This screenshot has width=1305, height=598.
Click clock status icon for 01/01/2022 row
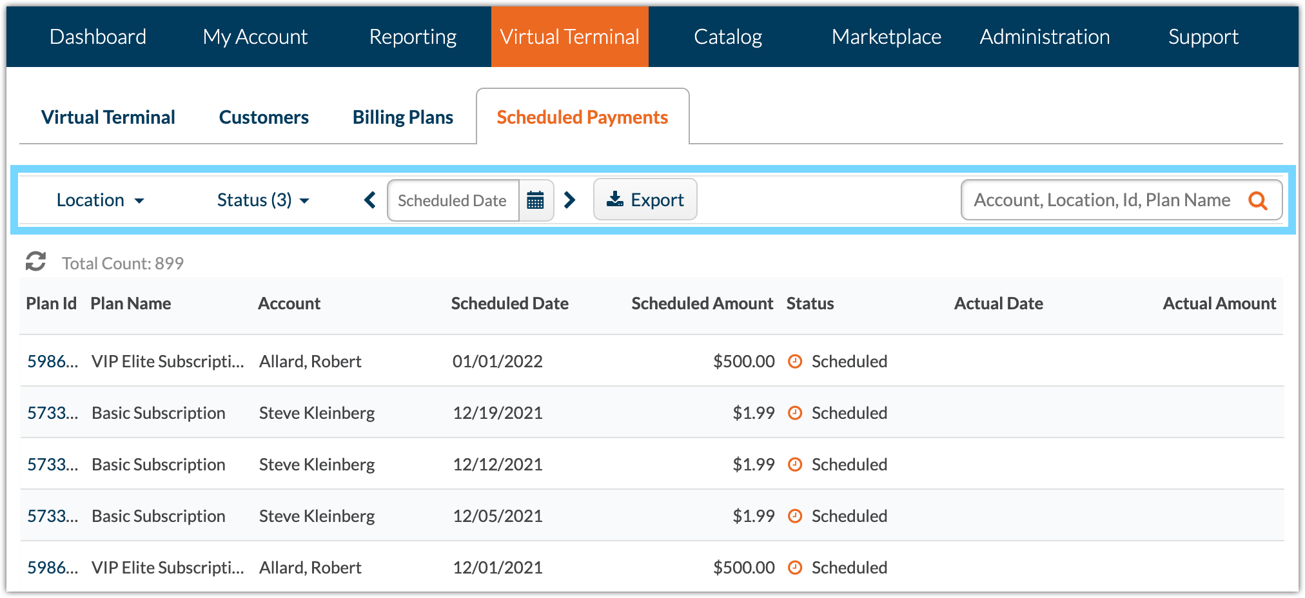tap(795, 362)
